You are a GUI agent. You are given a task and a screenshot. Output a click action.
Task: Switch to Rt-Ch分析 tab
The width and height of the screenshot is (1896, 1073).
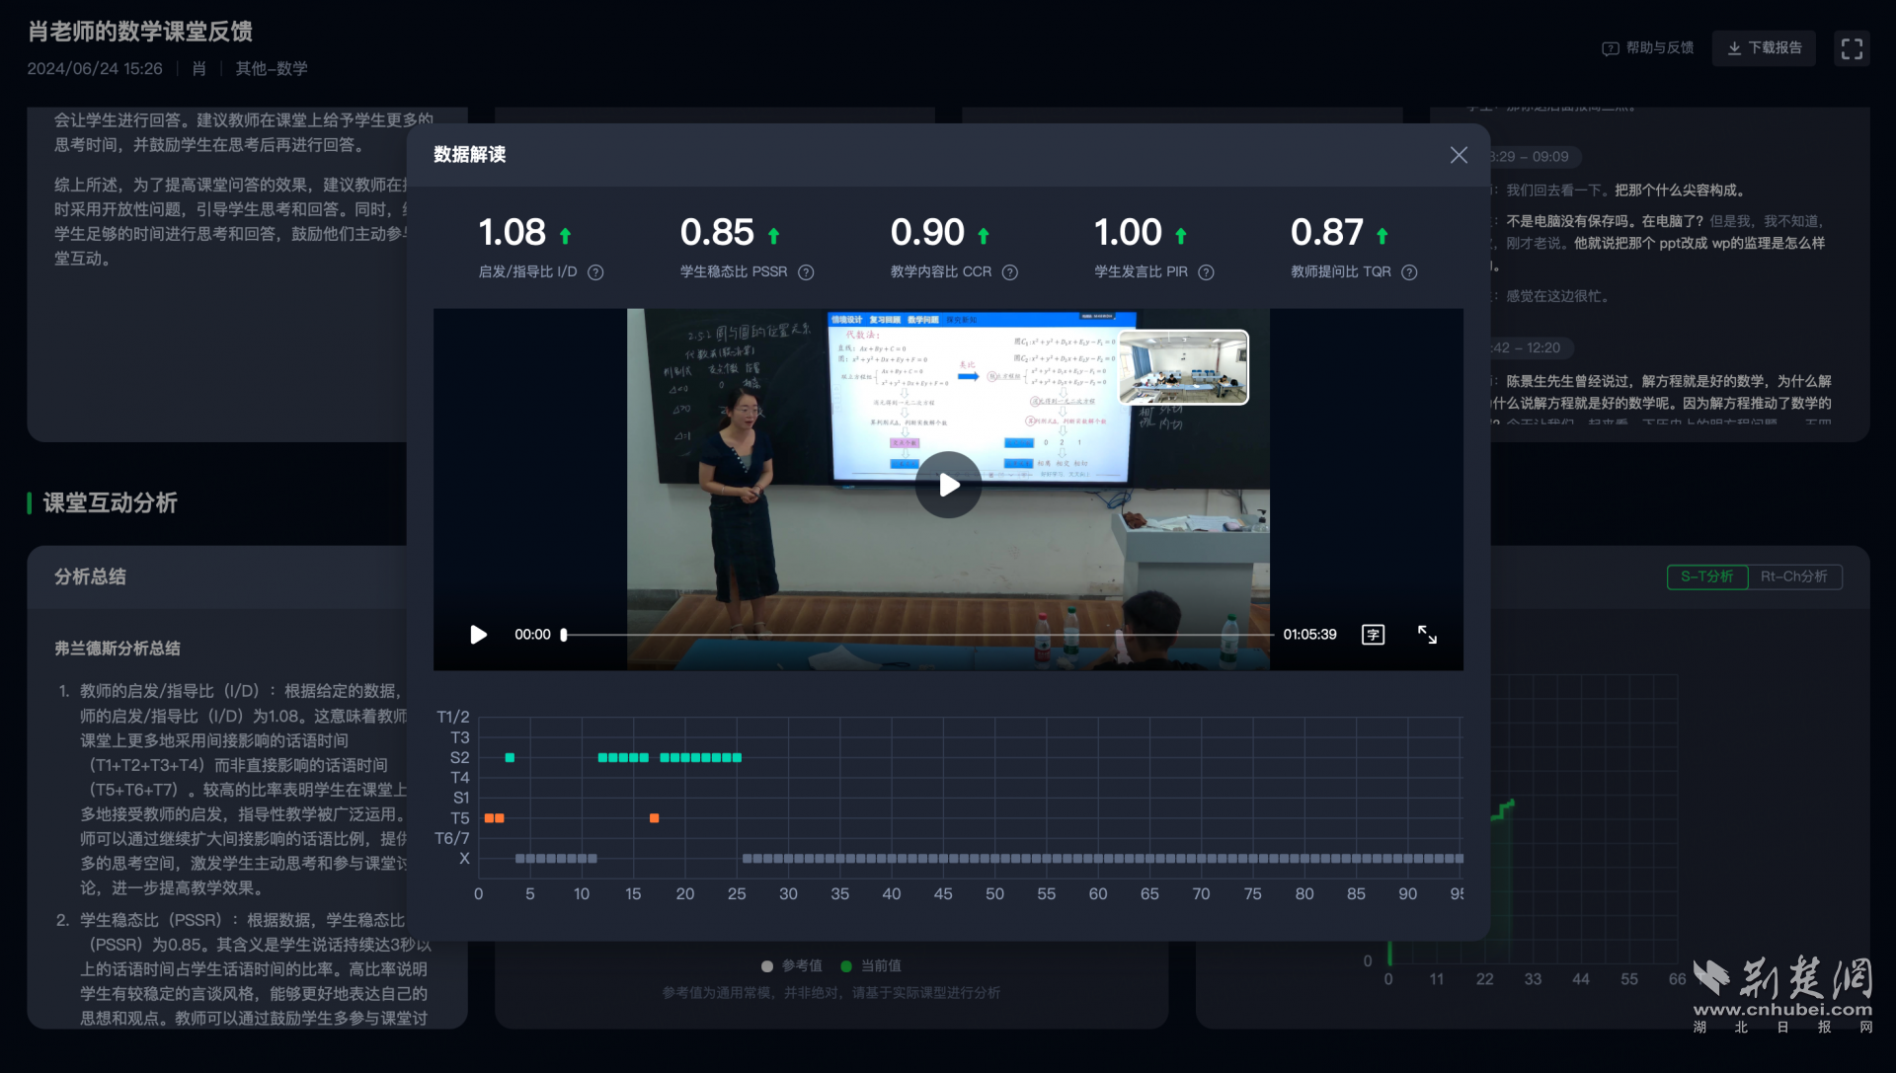[x=1793, y=576]
